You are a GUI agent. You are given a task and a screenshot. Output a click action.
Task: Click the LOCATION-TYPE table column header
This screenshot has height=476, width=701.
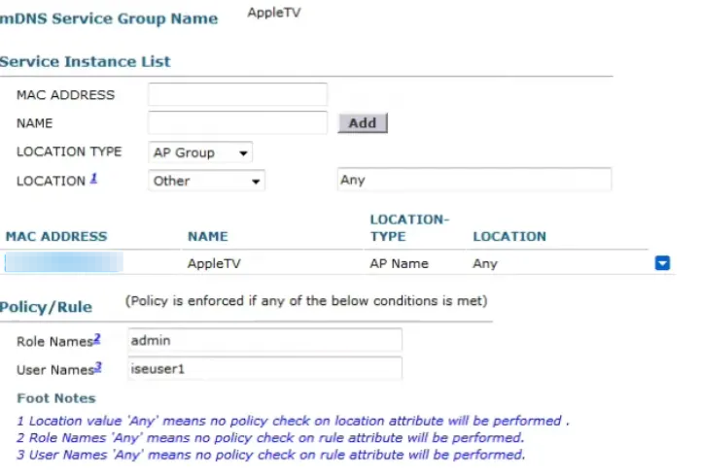pyautogui.click(x=409, y=227)
